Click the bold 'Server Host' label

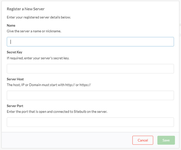[15, 79]
